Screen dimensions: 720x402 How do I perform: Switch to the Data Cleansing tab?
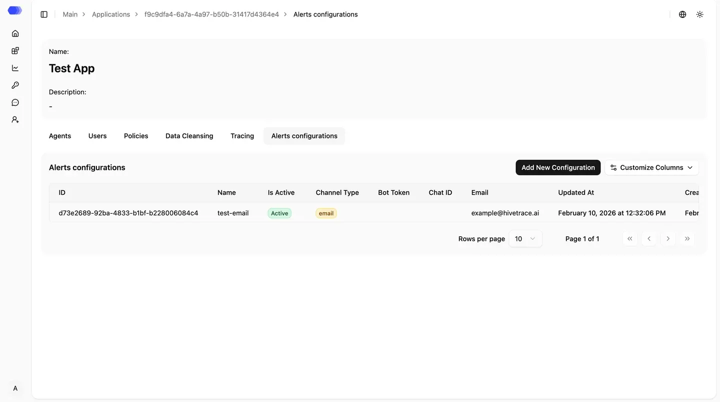189,136
